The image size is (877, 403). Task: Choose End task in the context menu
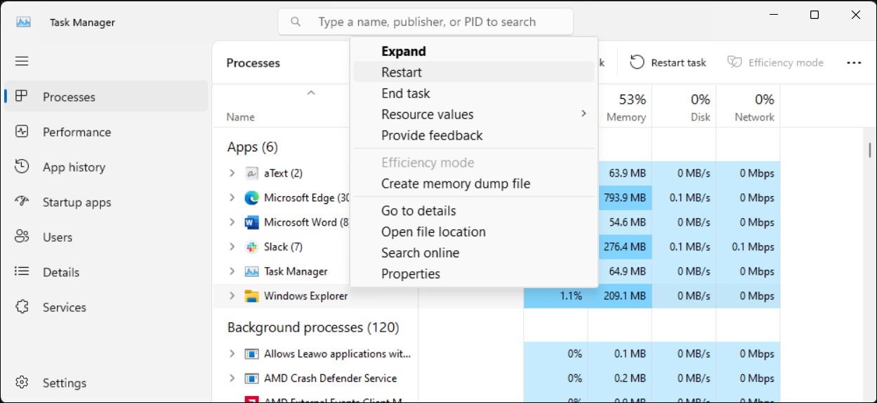pos(474,93)
